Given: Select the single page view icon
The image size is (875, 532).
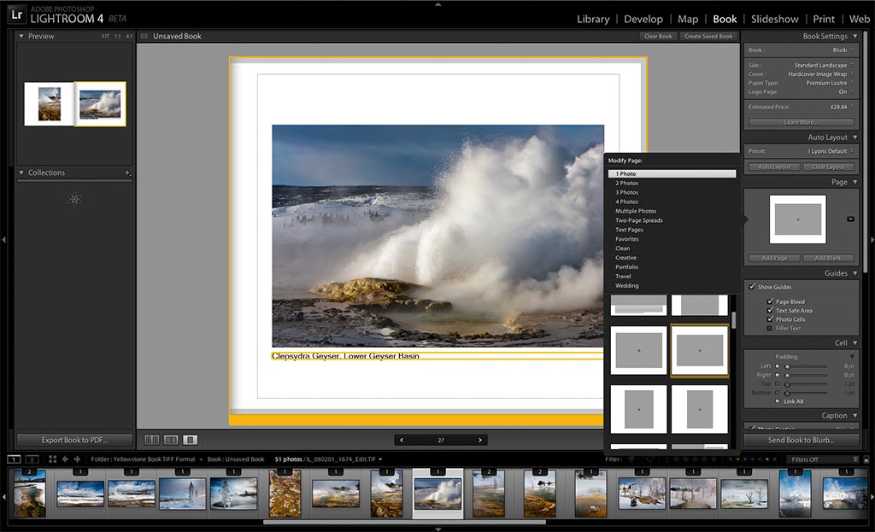Looking at the screenshot, I should click(x=188, y=440).
